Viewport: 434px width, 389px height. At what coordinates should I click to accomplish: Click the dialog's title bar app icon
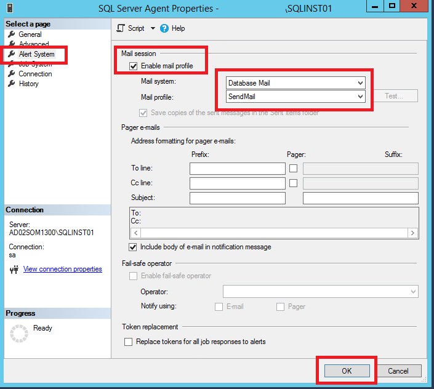tap(10, 9)
